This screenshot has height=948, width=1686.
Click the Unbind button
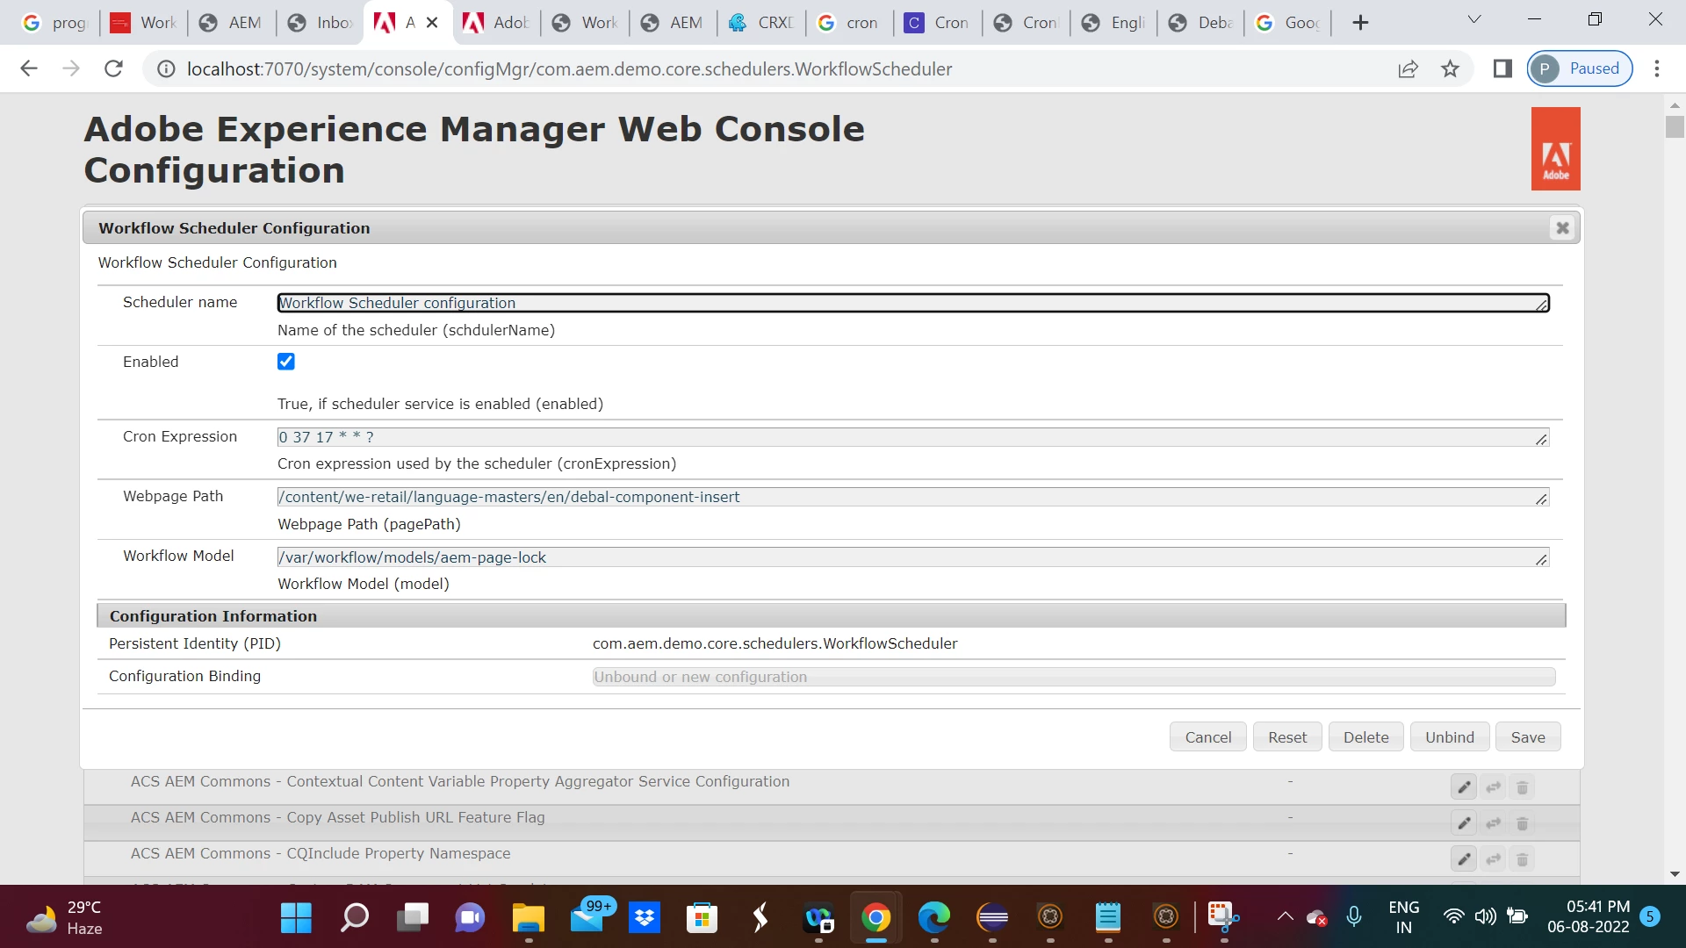click(x=1449, y=737)
